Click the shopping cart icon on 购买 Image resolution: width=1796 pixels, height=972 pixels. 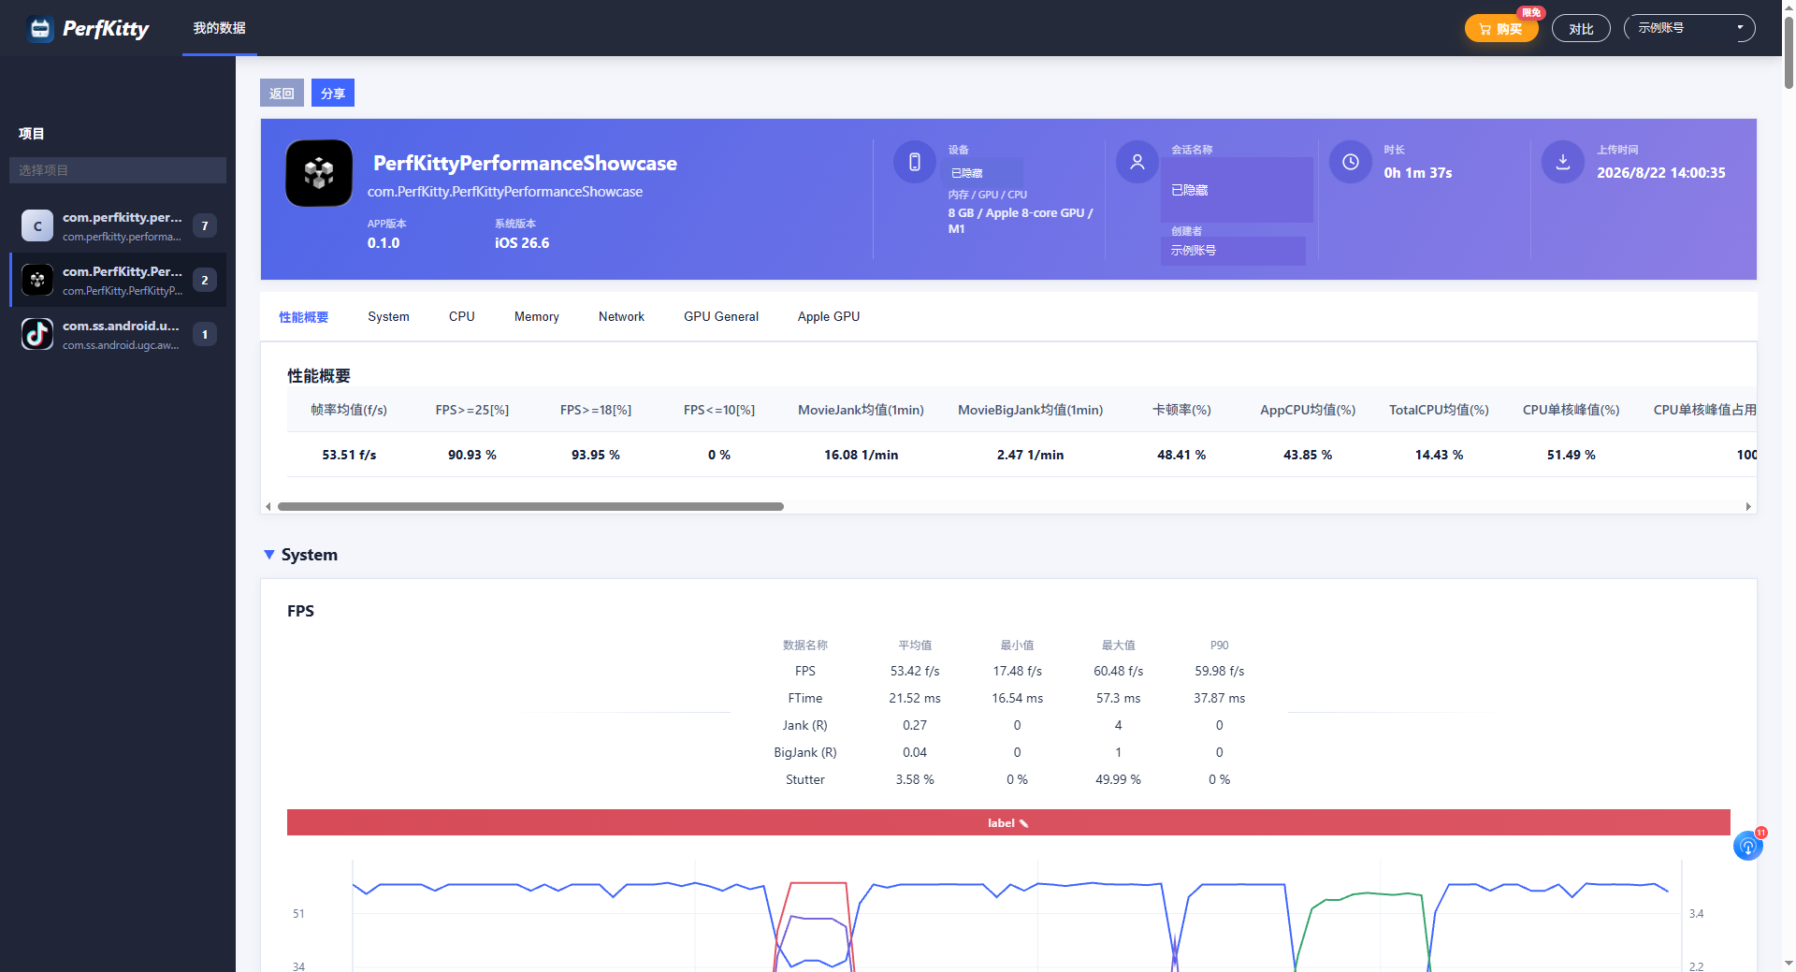1485,29
